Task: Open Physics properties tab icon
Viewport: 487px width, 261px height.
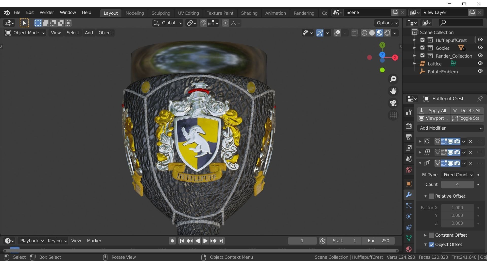Action: 409,217
